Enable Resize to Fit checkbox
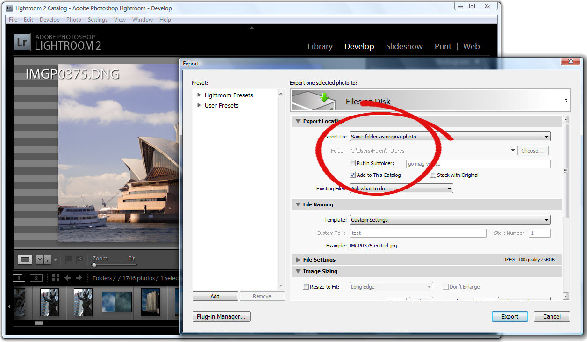Screen dimensions: 587x342 pos(306,287)
